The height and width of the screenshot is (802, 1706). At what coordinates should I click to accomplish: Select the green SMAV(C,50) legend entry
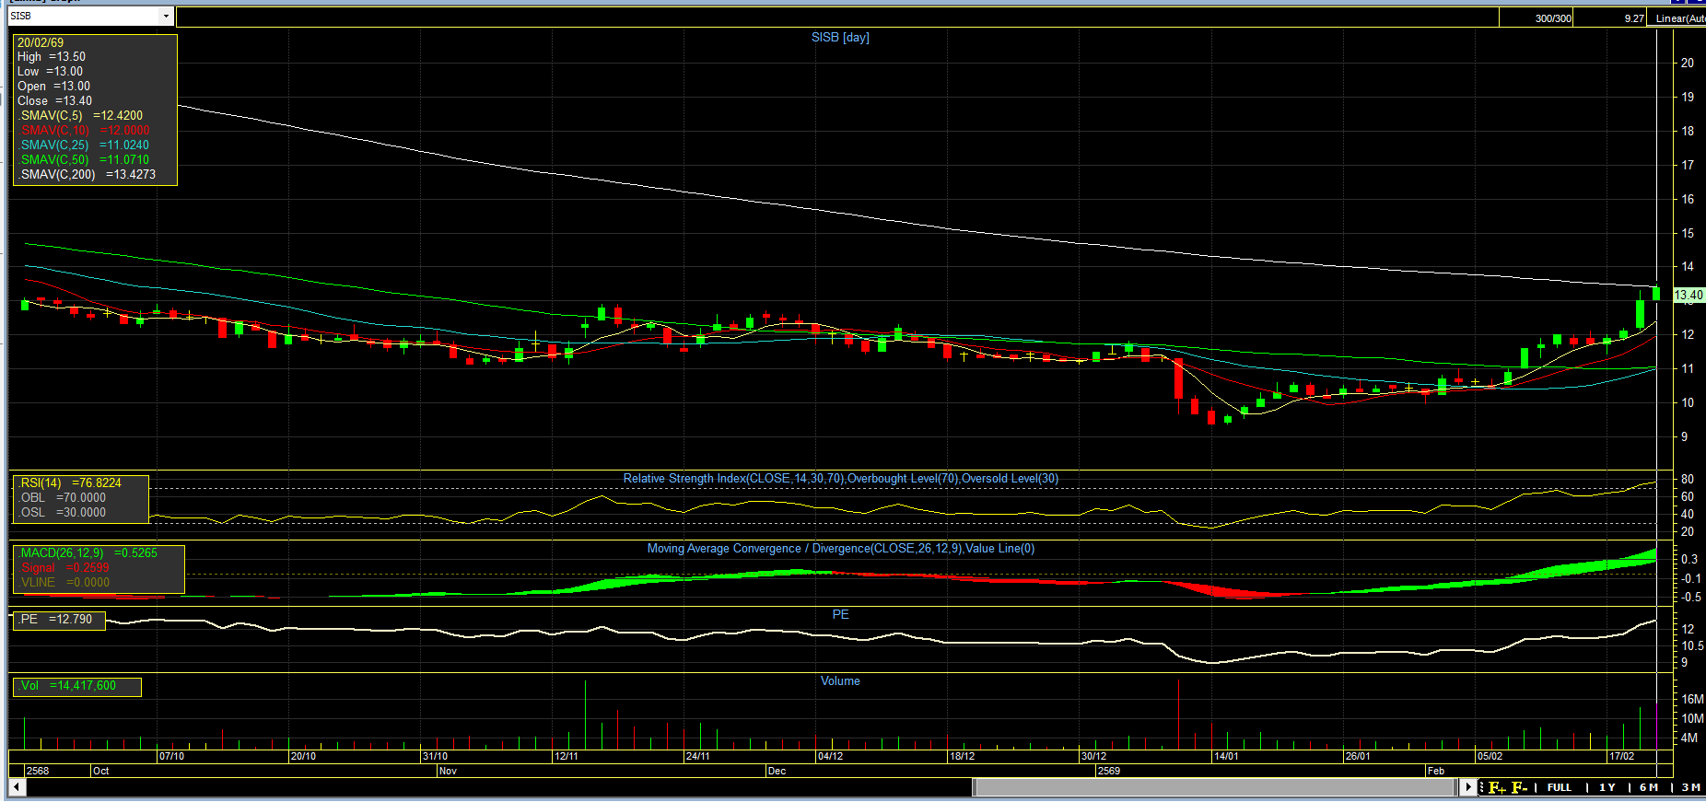tap(83, 159)
